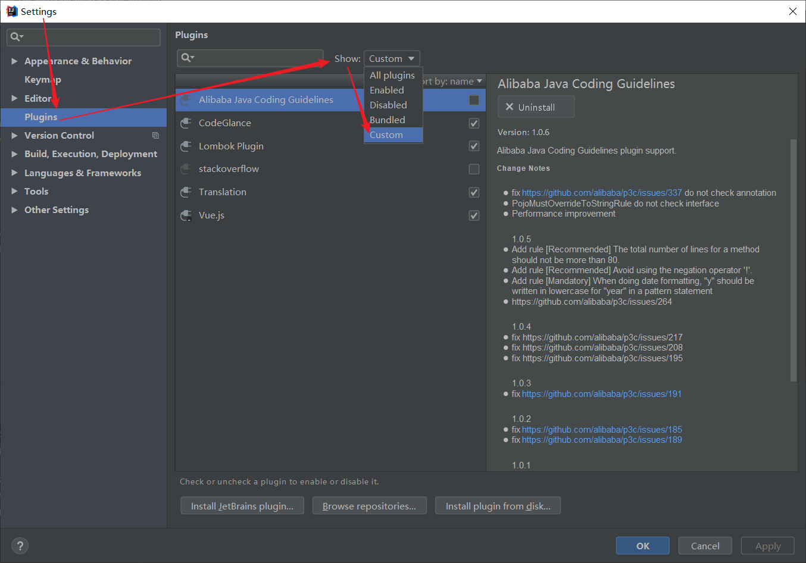Choose All plugins in Show list
Screen dimensions: 806x563
click(393, 76)
